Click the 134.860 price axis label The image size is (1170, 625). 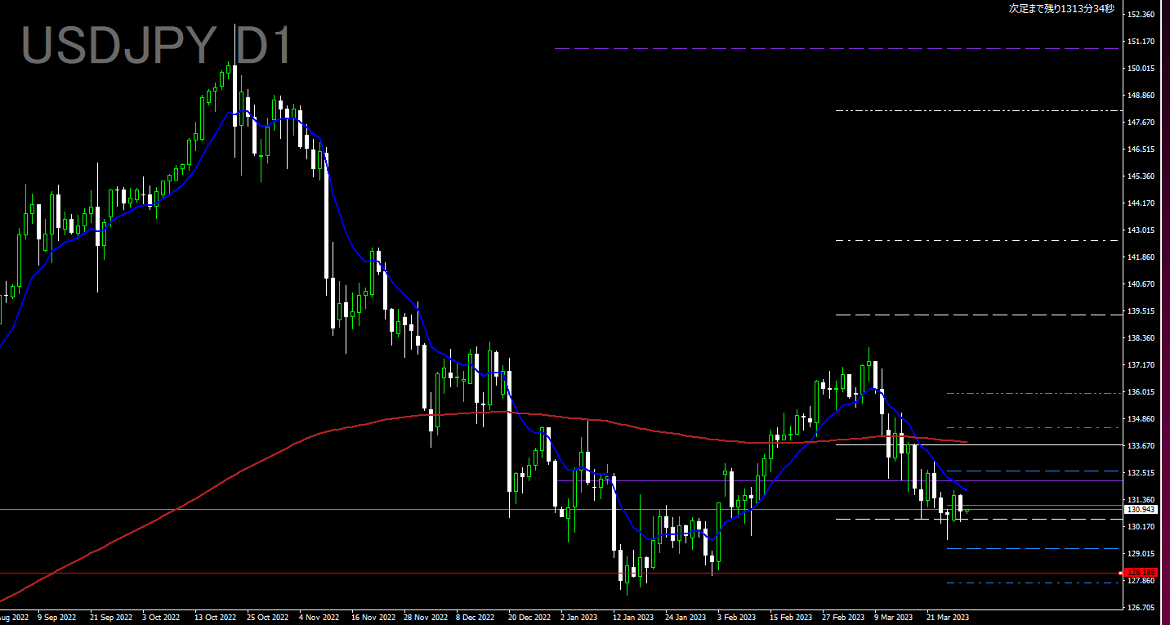[x=1141, y=419]
